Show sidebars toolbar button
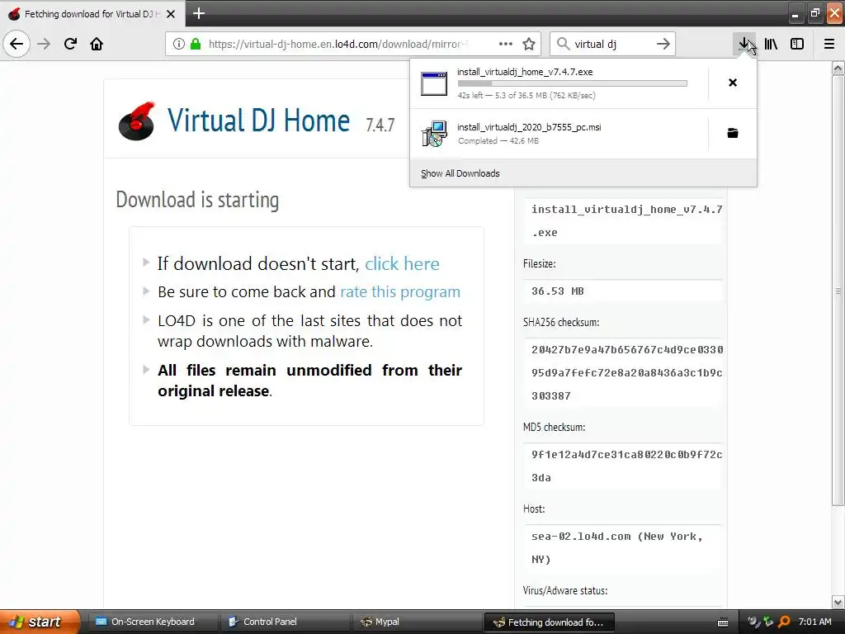The image size is (845, 634). [x=797, y=44]
